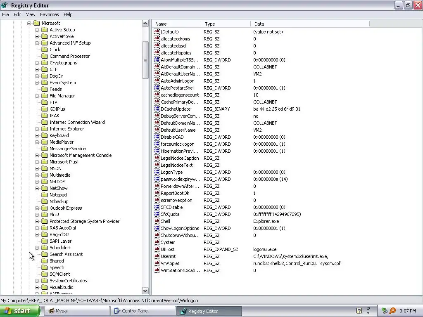Click the folder icon of MediaPlayer key

45,142
